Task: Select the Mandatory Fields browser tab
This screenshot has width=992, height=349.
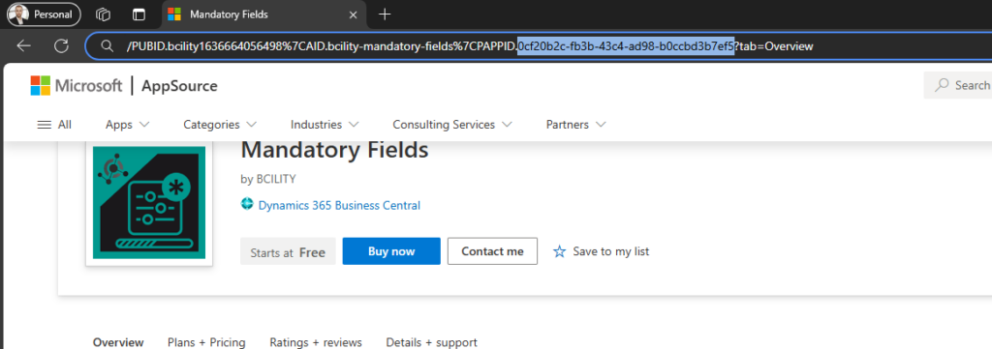Action: click(263, 14)
